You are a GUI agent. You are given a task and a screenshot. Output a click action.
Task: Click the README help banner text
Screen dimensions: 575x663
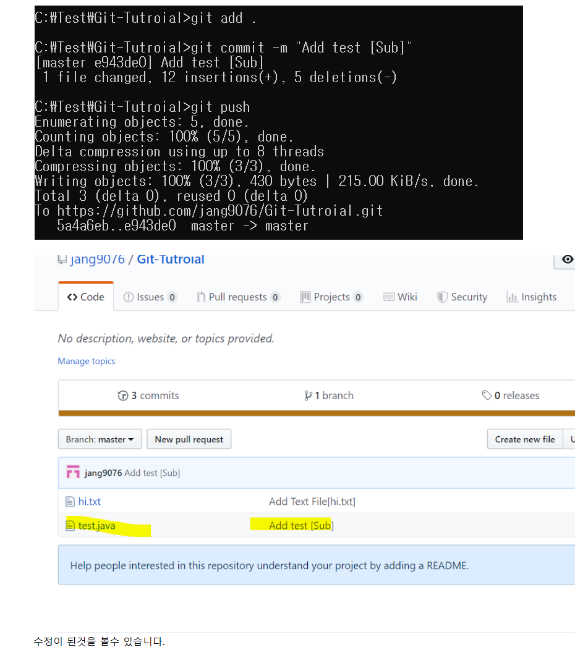(270, 565)
